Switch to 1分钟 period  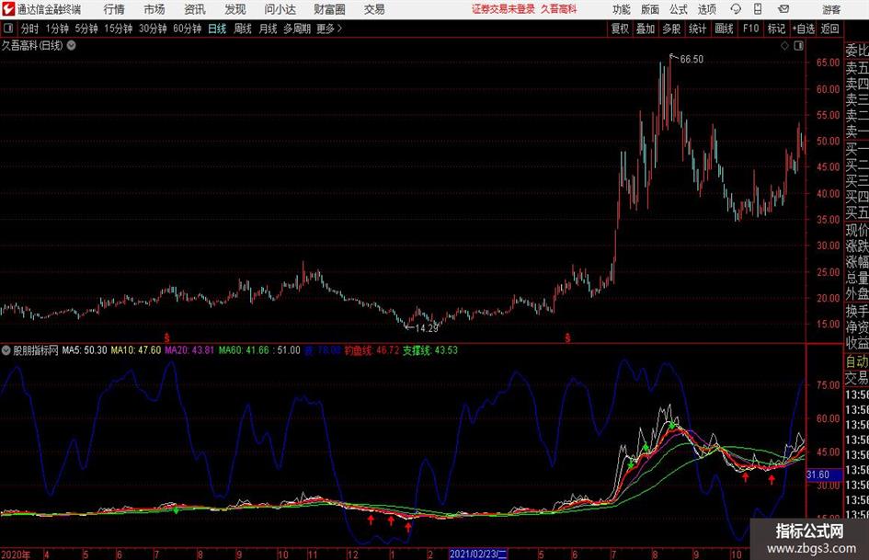point(56,29)
